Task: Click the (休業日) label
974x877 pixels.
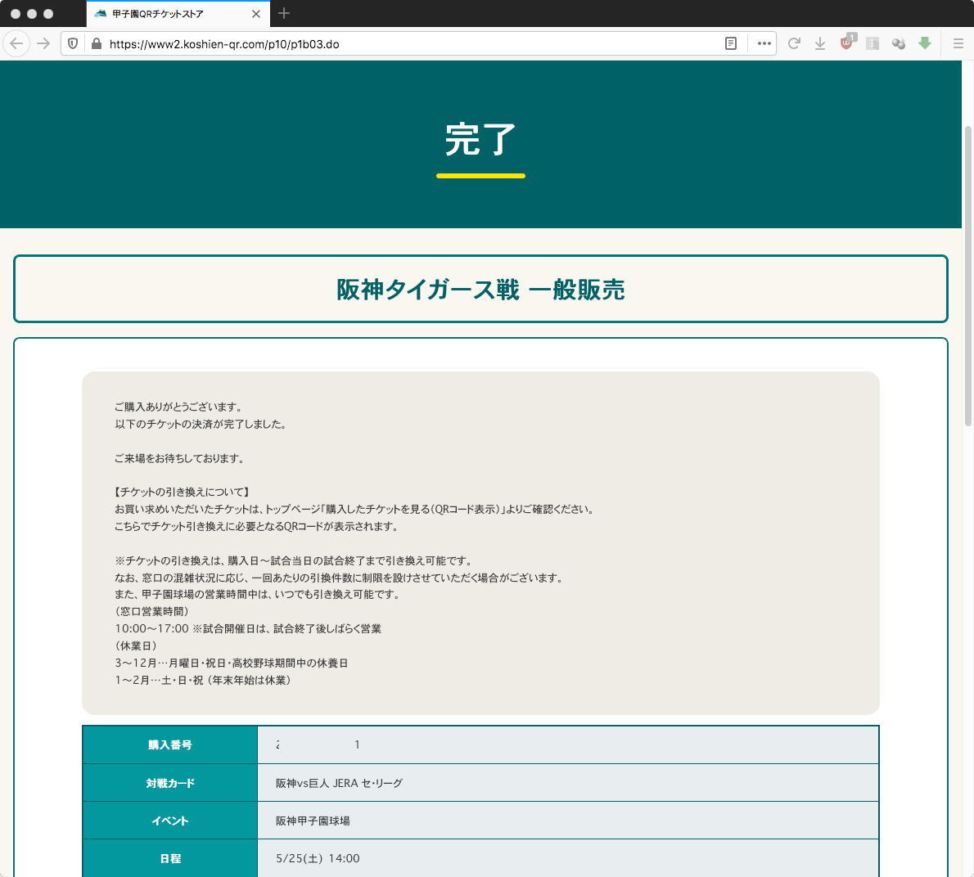Action: [x=137, y=646]
